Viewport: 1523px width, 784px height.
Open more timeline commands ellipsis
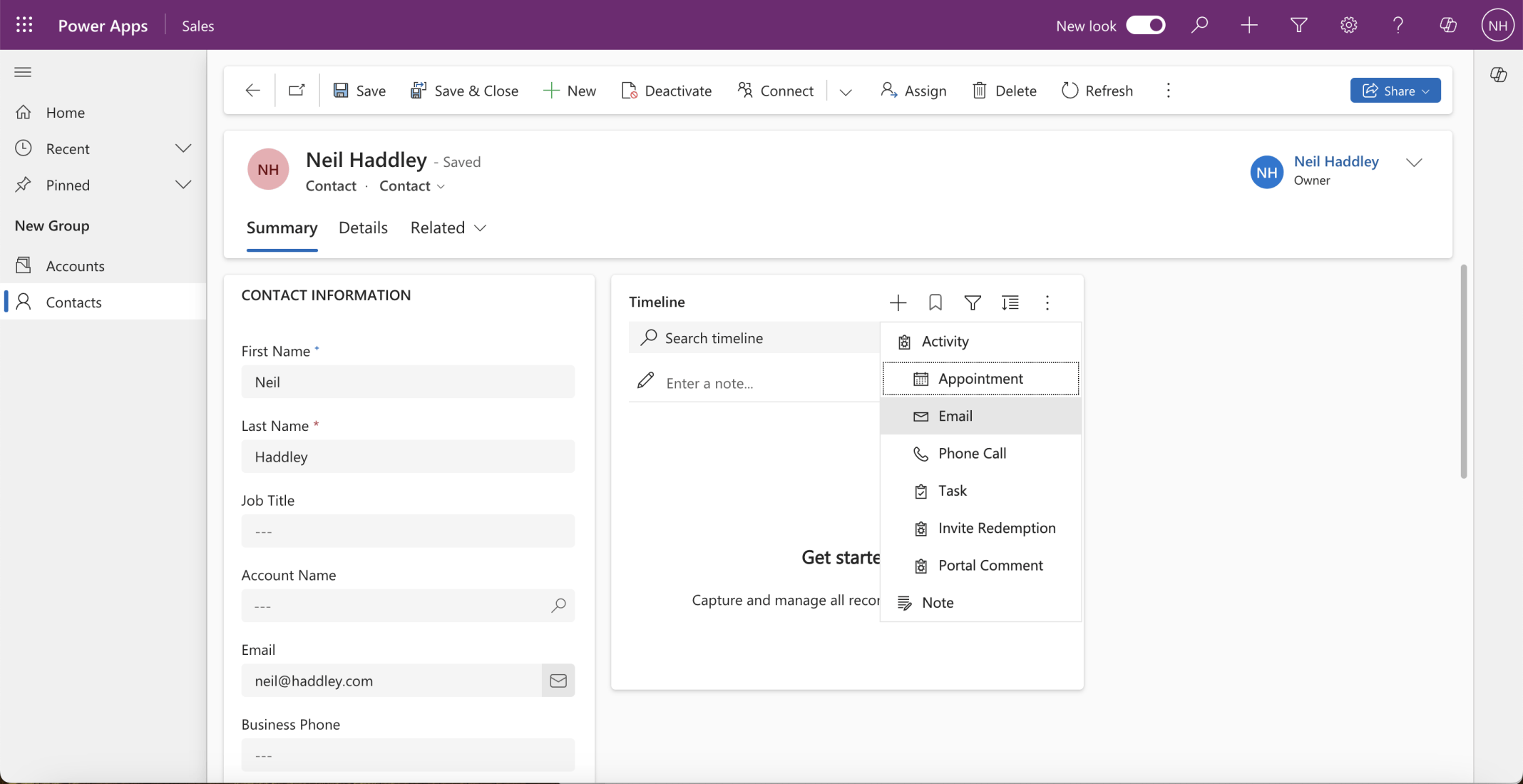[x=1047, y=302]
